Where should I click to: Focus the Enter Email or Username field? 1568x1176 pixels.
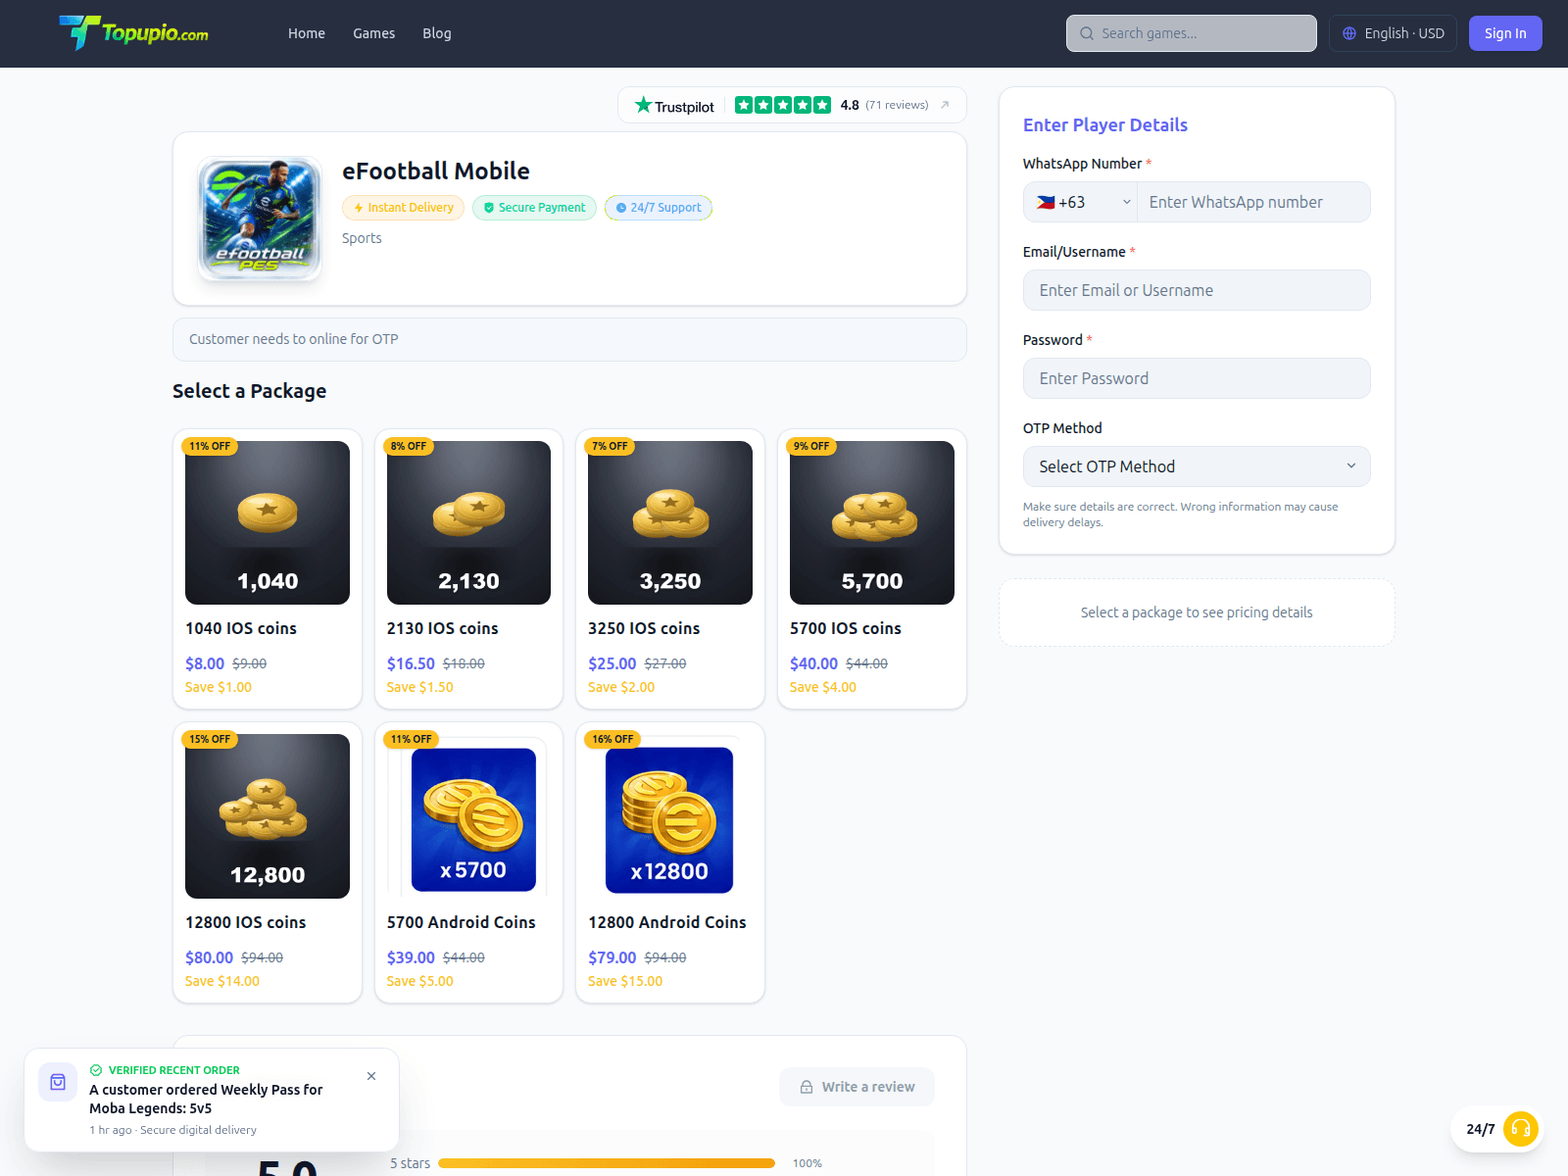(x=1197, y=290)
